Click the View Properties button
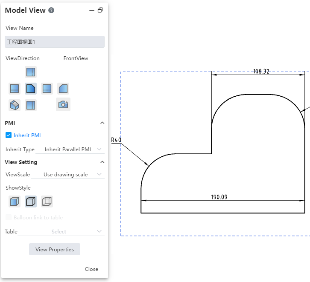 pyautogui.click(x=55, y=249)
